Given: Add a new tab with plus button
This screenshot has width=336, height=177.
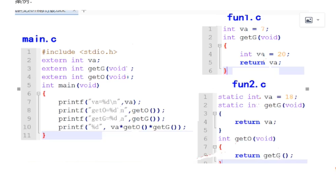Looking at the screenshot, I should (x=84, y=10).
